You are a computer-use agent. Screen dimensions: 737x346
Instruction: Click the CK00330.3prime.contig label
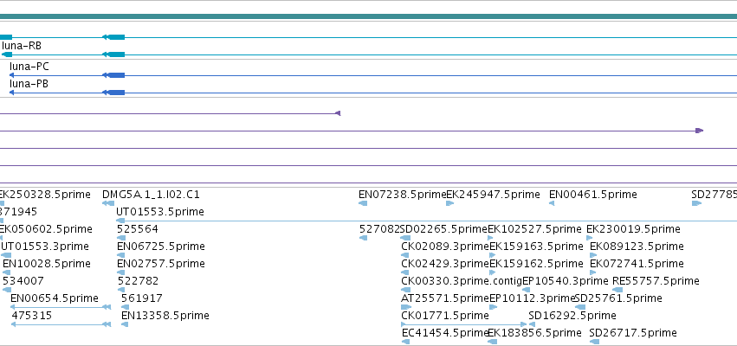[462, 281]
